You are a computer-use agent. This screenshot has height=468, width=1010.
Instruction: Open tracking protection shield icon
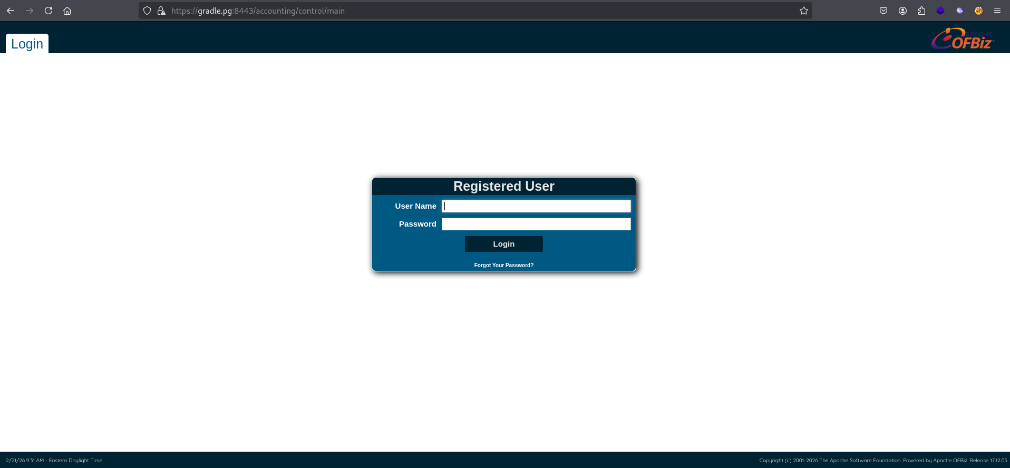(x=147, y=11)
